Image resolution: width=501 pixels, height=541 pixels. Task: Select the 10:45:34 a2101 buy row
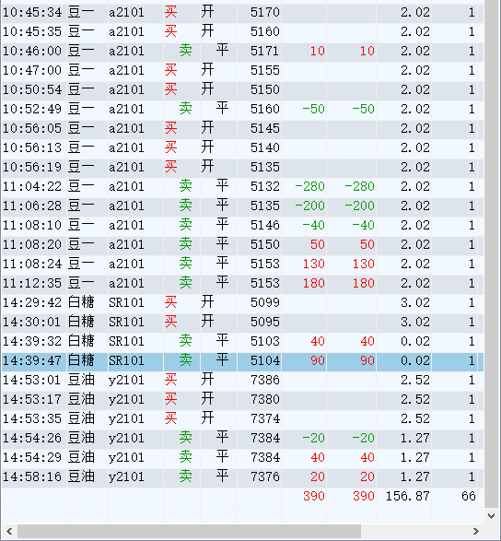click(x=242, y=12)
